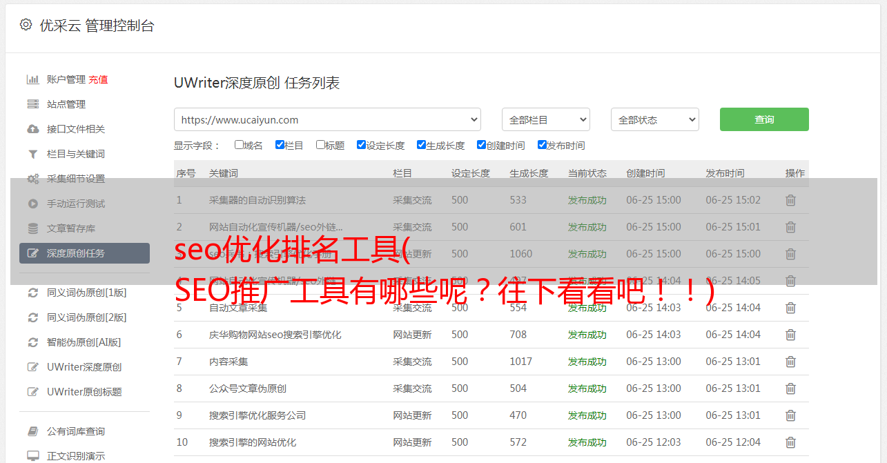Click the 站点管理 server icon
Viewport: 887px width, 463px height.
[32, 104]
